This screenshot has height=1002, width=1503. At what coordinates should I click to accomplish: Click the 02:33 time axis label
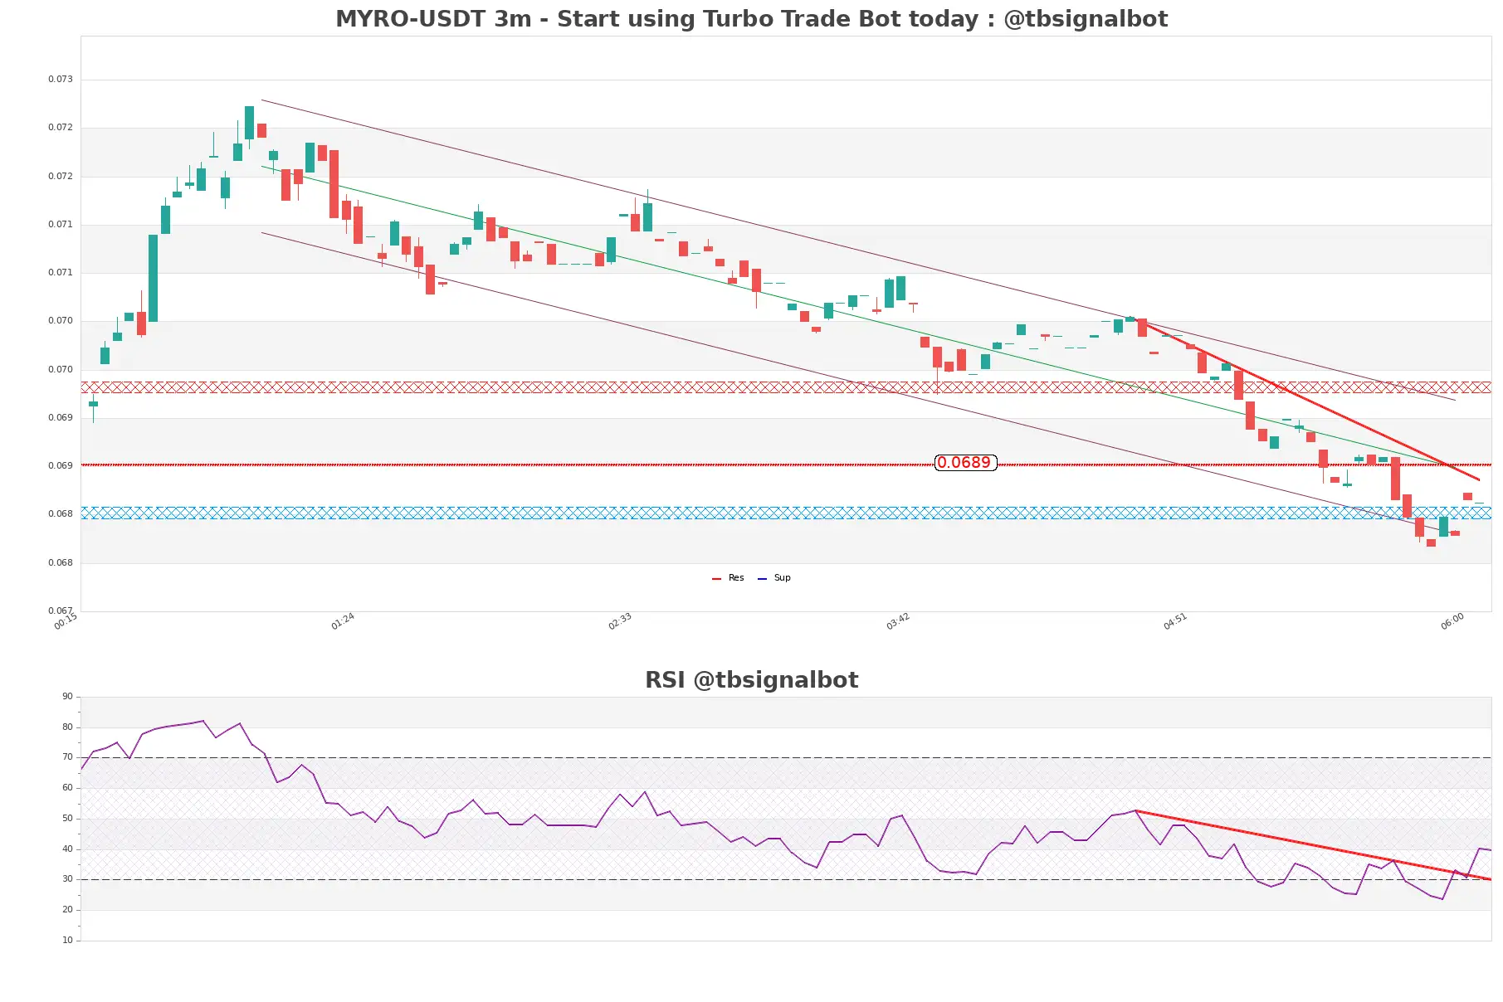(x=620, y=621)
